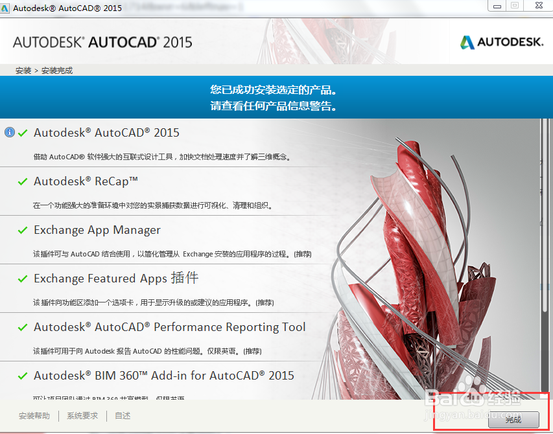Image resolution: width=553 pixels, height=434 pixels.
Task: Click green checkmark next to Performance Reporting Tool
Action: click(23, 328)
